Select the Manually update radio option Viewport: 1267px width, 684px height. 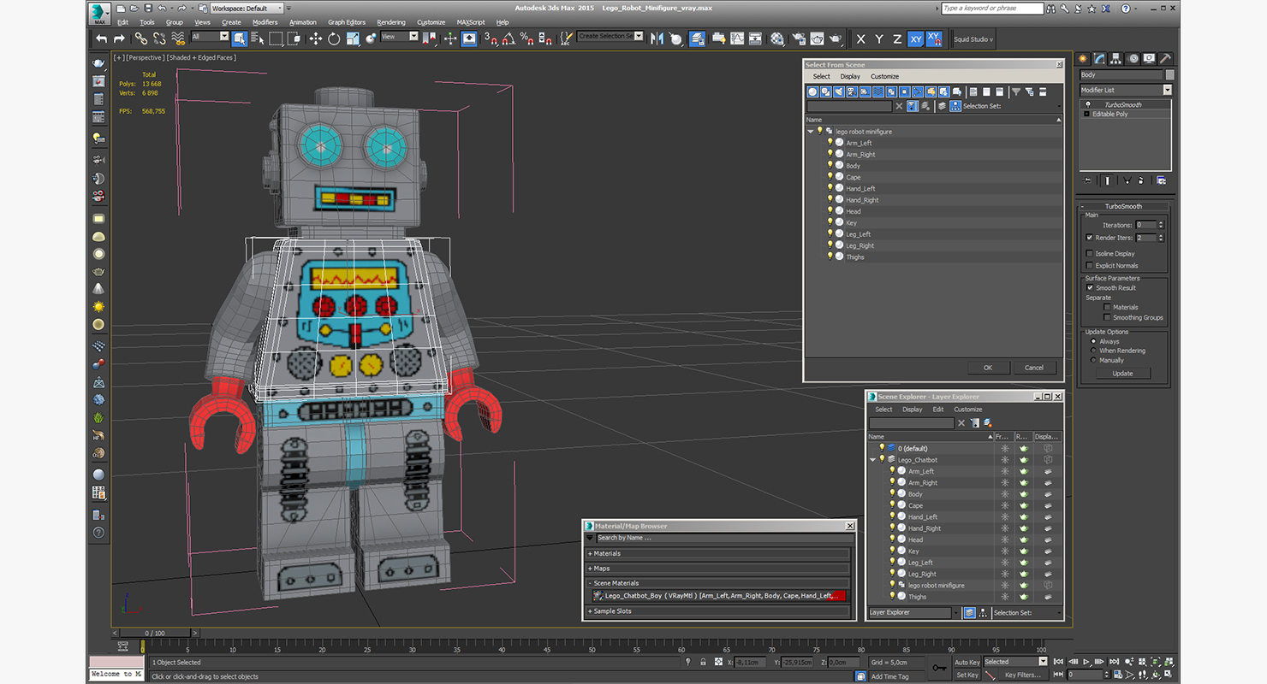[1093, 360]
